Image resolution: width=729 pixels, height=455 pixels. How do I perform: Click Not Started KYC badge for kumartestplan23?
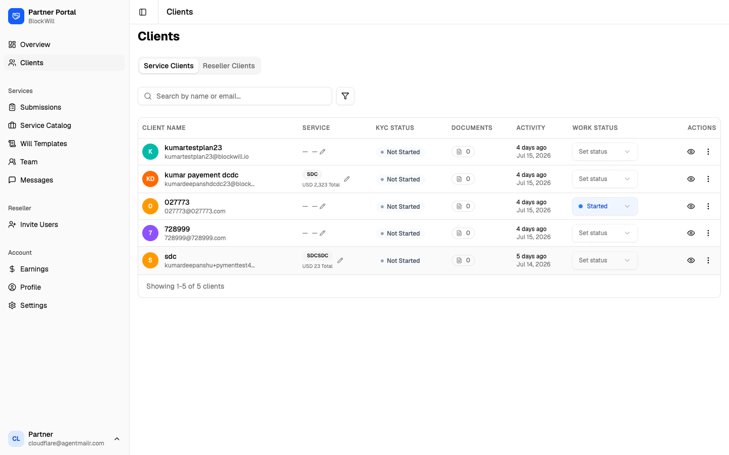coord(400,152)
